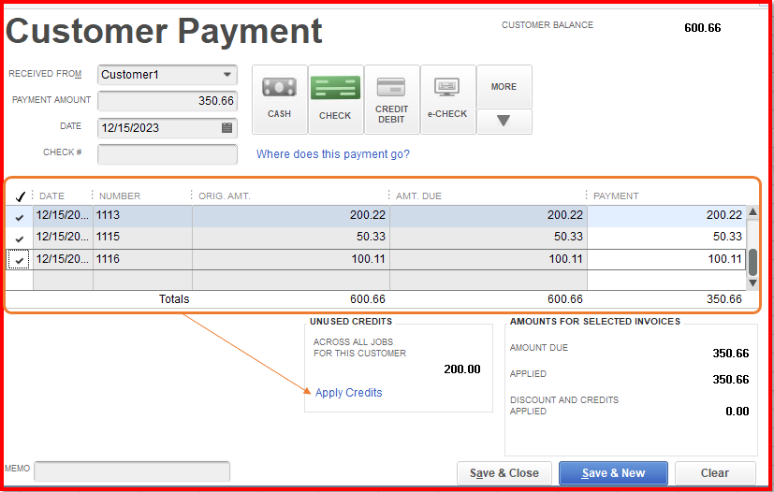This screenshot has height=492, width=774.
Task: Click the 100.11 amount due cell
Action: pos(489,260)
